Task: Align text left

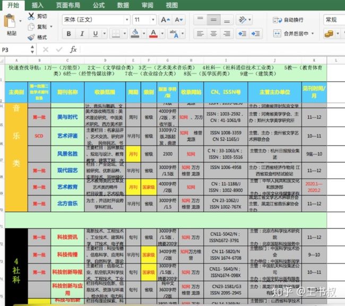Action: [x=200, y=33]
